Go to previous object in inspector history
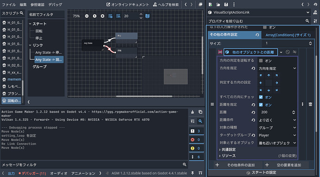Screen dimensions: 320x177 tap(303, 5)
